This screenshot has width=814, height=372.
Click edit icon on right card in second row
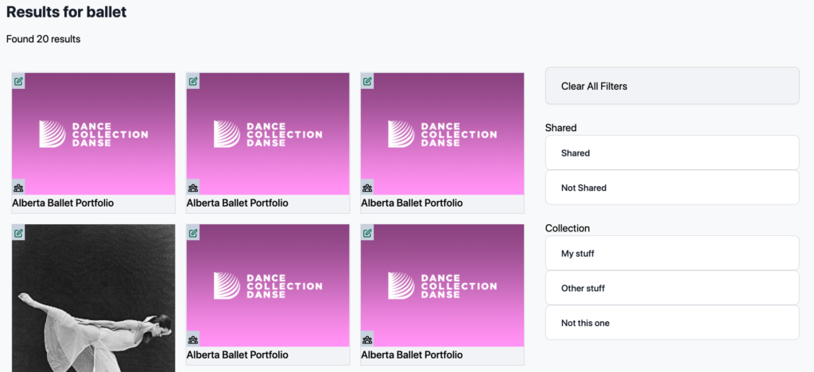367,233
